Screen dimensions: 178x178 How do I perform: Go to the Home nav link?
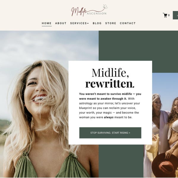point(47,23)
